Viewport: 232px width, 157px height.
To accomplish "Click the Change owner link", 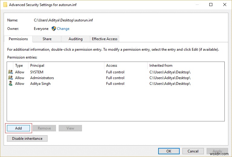I will (x=63, y=29).
